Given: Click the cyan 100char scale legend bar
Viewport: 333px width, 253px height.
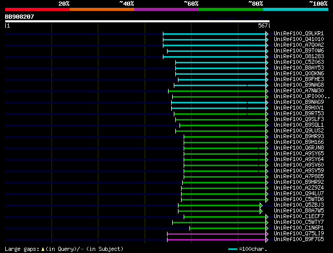Looking at the screenshot, I should (x=233, y=249).
